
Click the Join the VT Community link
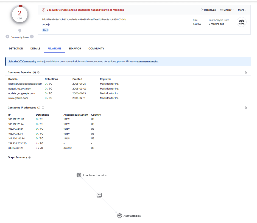click(22, 62)
